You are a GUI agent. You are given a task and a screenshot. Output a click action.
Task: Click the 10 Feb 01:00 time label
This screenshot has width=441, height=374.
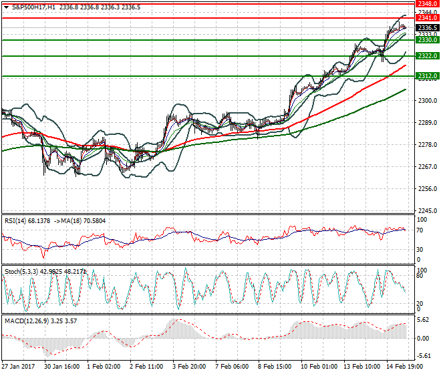pyautogui.click(x=319, y=367)
